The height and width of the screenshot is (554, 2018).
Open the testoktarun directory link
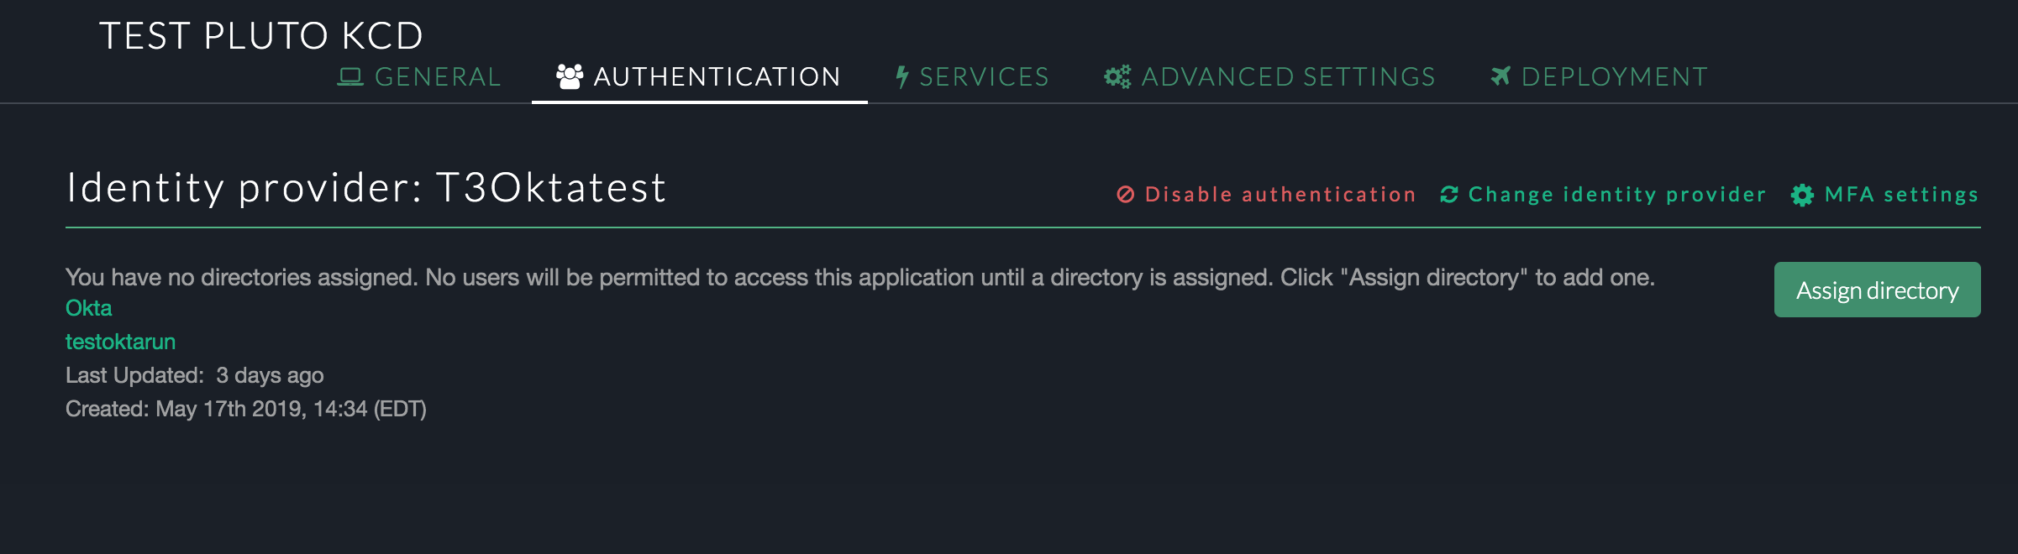121,342
